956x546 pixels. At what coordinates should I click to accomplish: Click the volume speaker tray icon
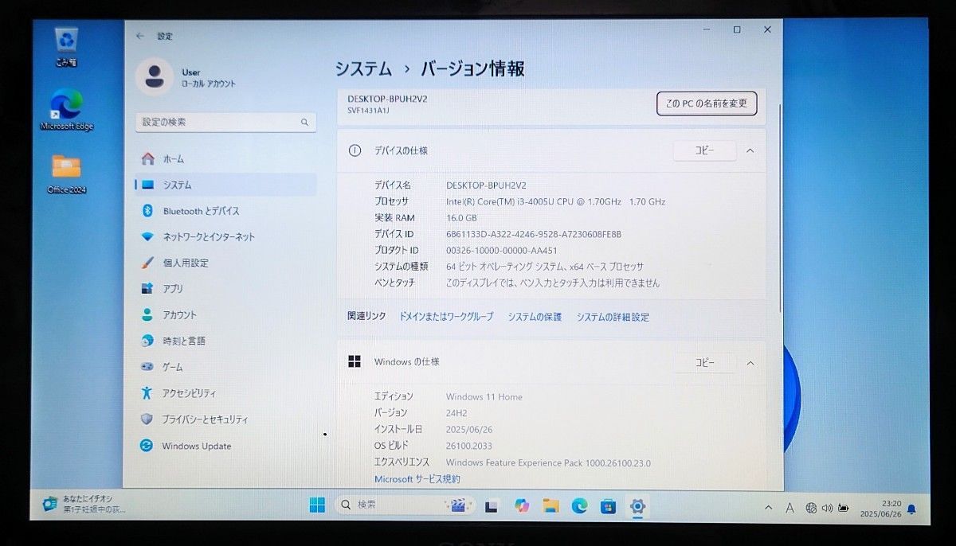coord(828,508)
